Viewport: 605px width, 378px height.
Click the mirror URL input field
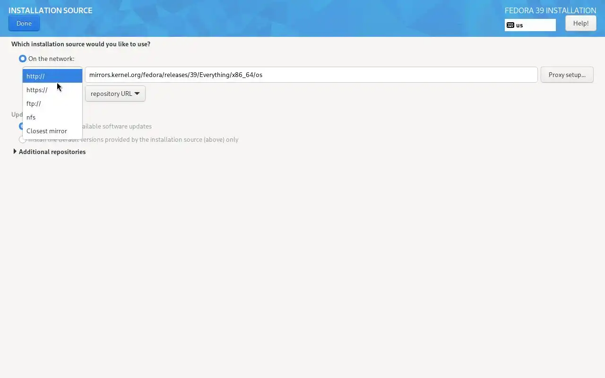tap(311, 75)
